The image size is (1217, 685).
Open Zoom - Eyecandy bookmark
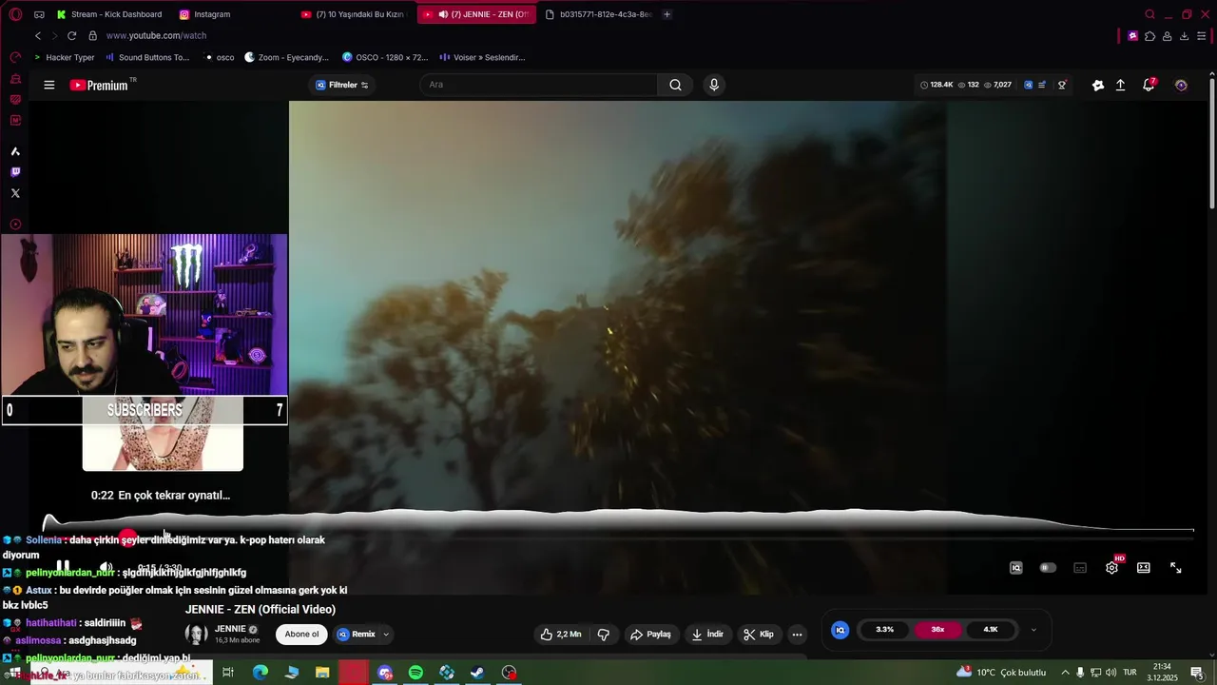click(x=286, y=57)
